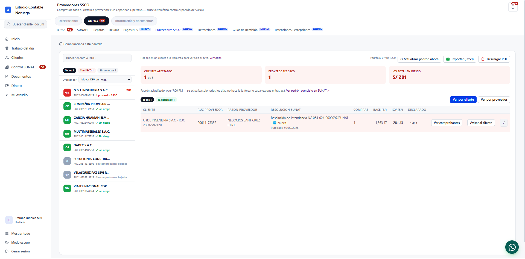Click the Ver todos link

pyautogui.click(x=215, y=58)
